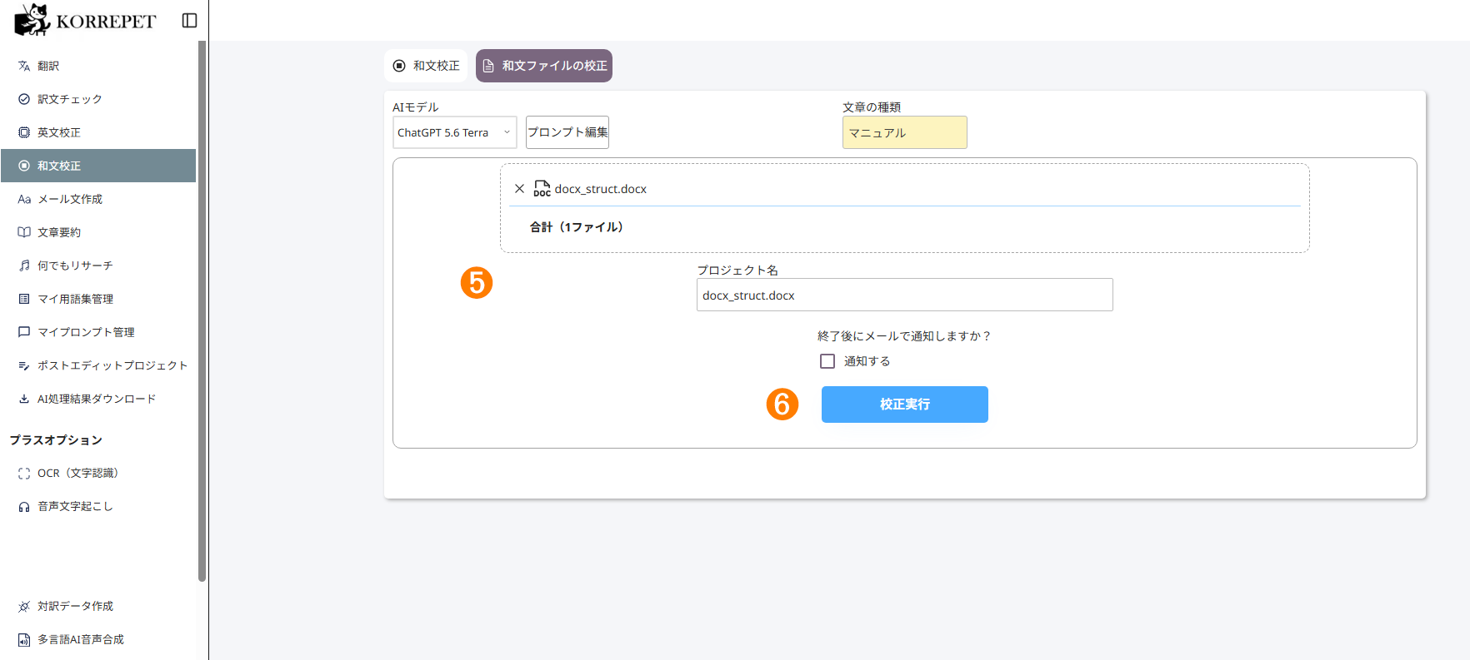Open OCR（文字認識） plus option

coord(98,473)
